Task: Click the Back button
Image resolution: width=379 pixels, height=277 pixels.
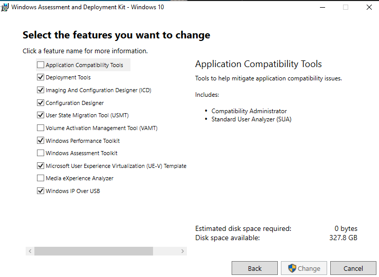Action: coord(255,268)
